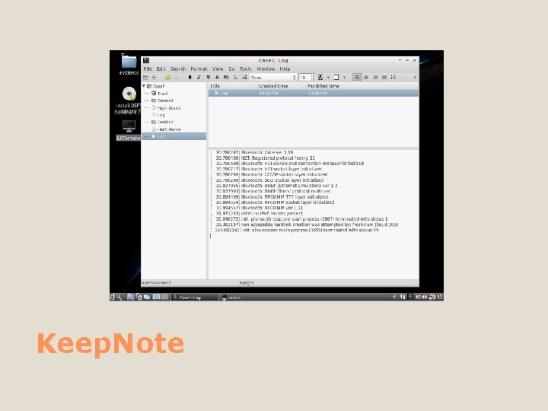The width and height of the screenshot is (548, 411).
Task: Click the New Folder toolbar icon
Action: pyautogui.click(x=145, y=77)
